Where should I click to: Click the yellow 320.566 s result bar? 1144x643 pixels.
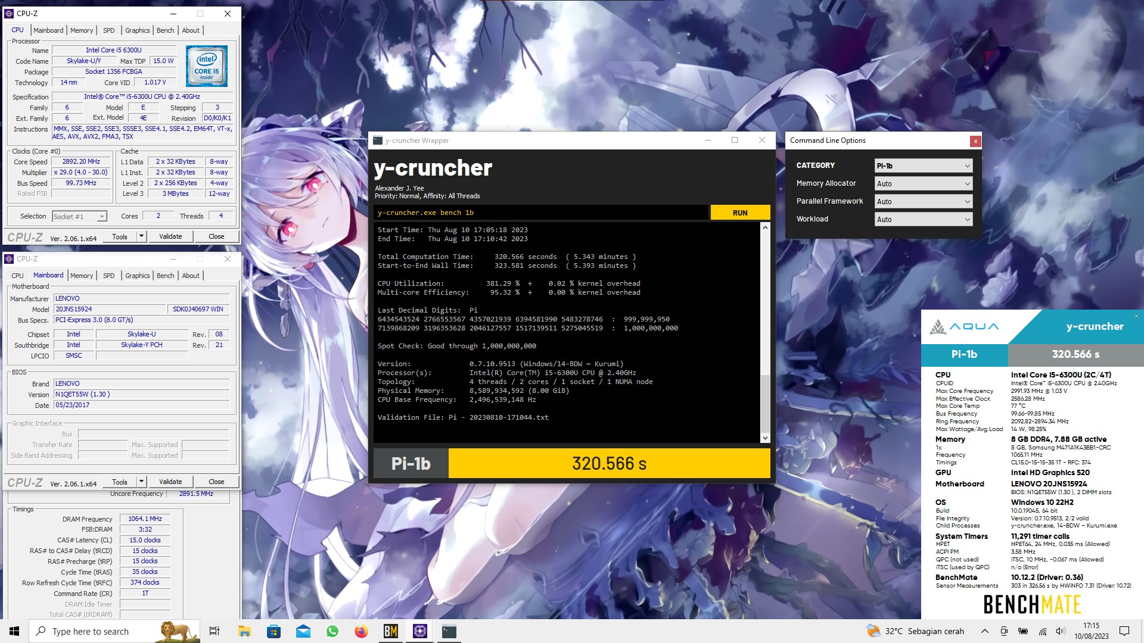[609, 463]
